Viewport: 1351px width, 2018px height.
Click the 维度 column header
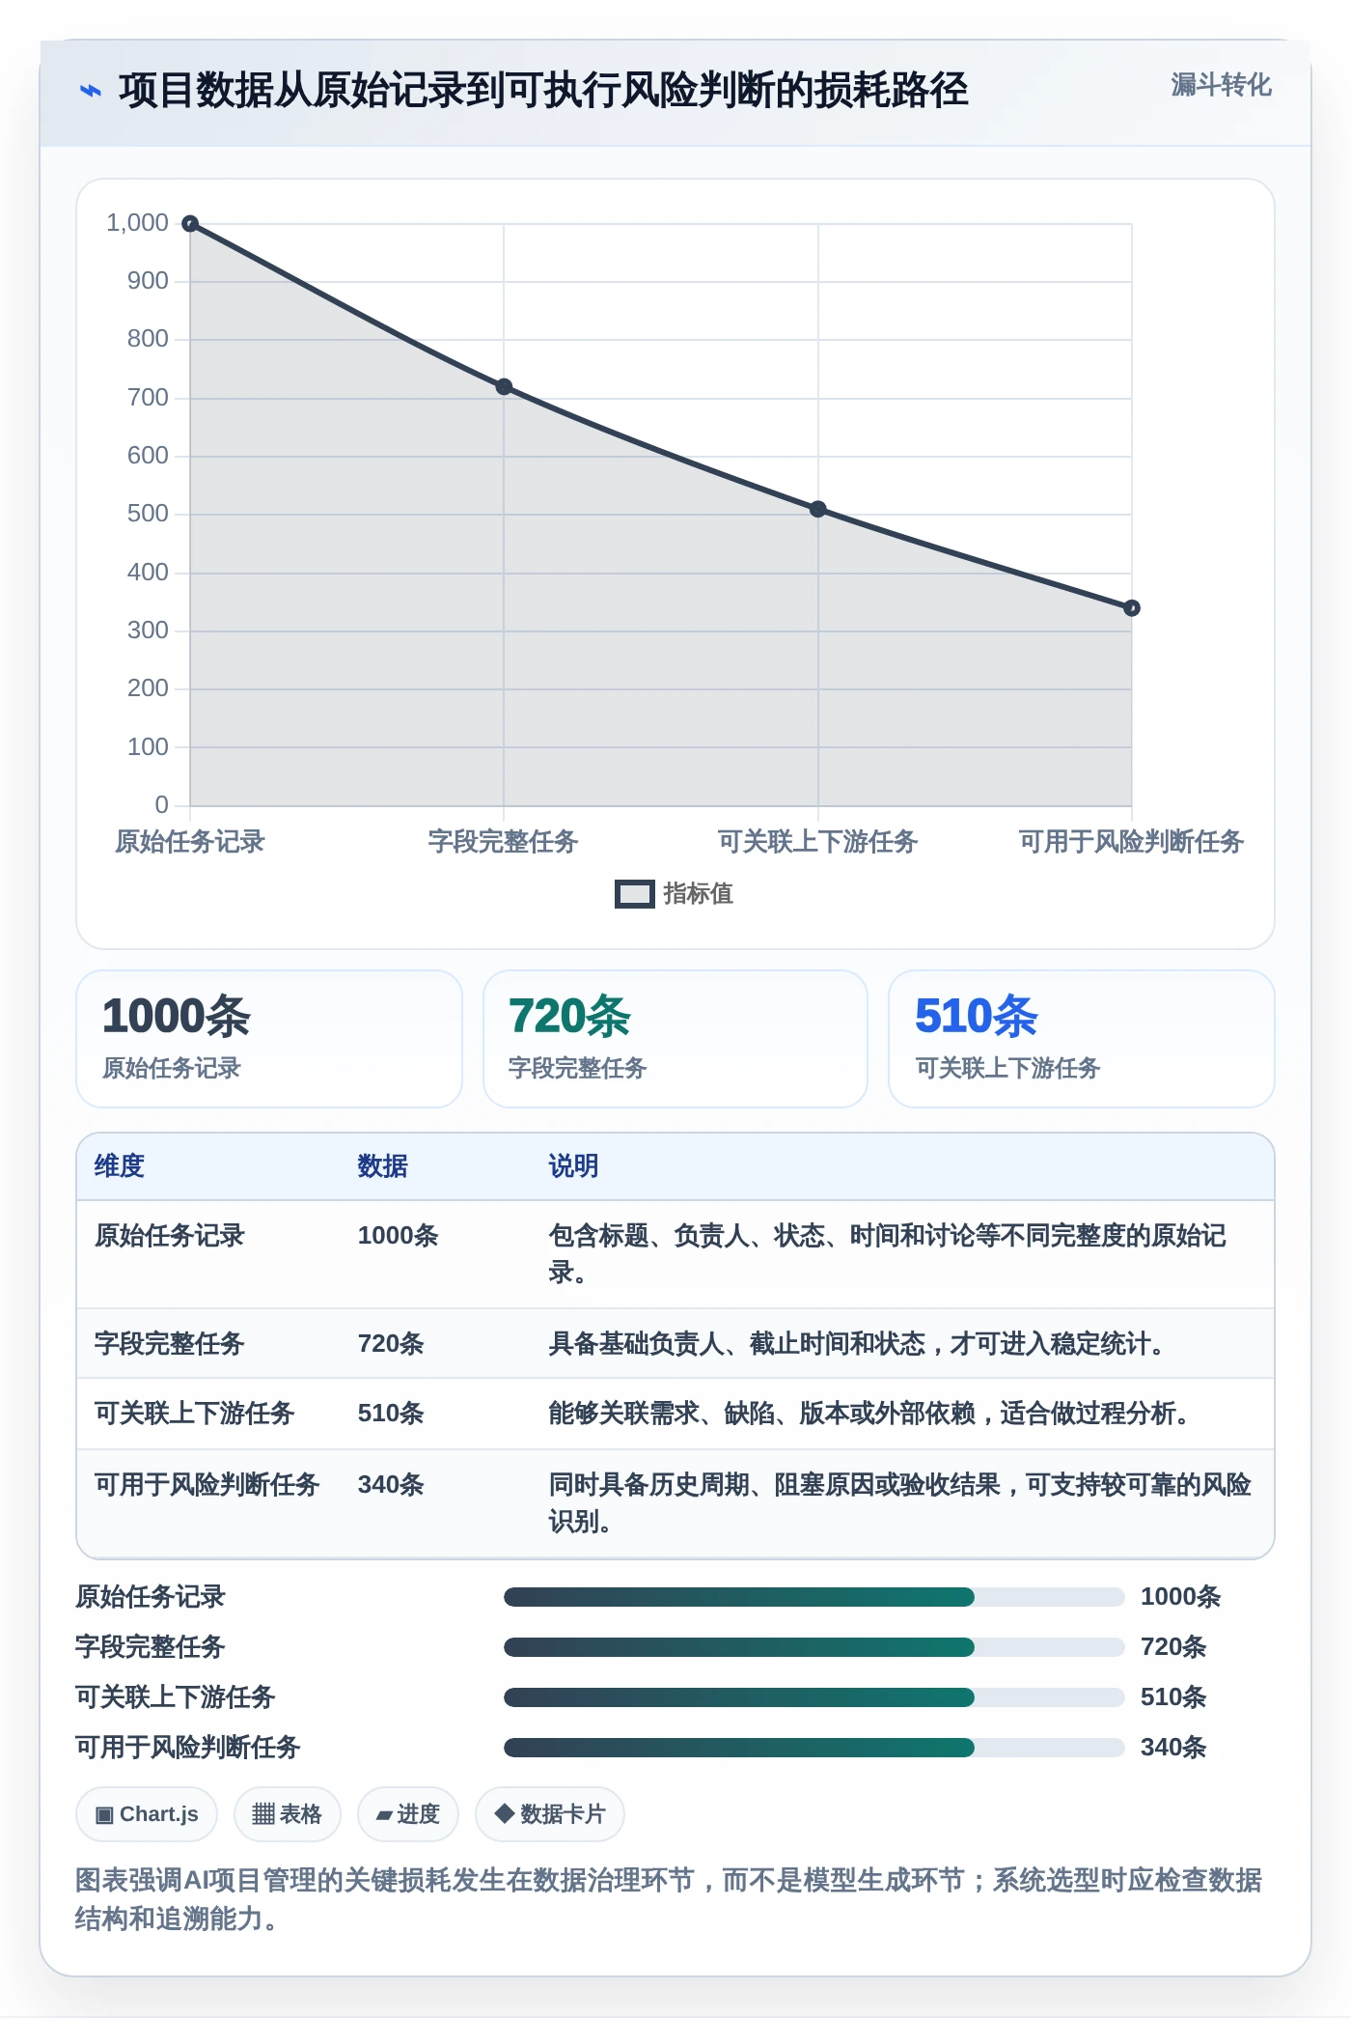(120, 1166)
